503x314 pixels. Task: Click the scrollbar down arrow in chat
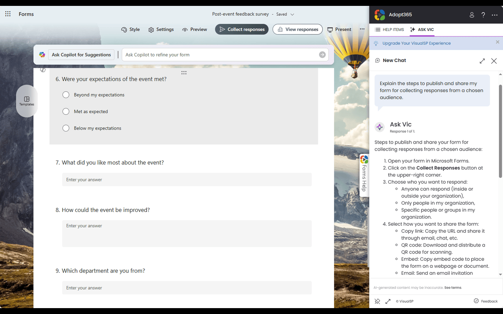click(x=500, y=275)
